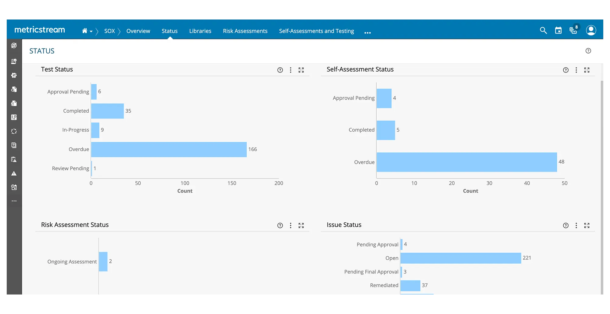Click Test Status In-Progress bar 9
The width and height of the screenshot is (610, 314).
(x=95, y=130)
